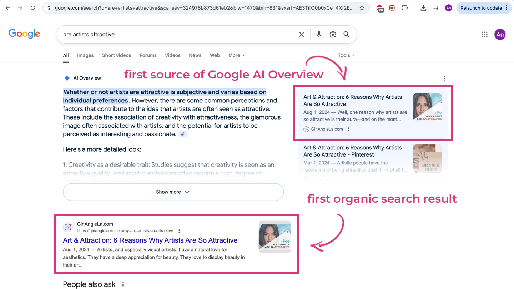The width and height of the screenshot is (514, 289).
Task: Open the More search categories dropdown
Action: tap(236, 55)
